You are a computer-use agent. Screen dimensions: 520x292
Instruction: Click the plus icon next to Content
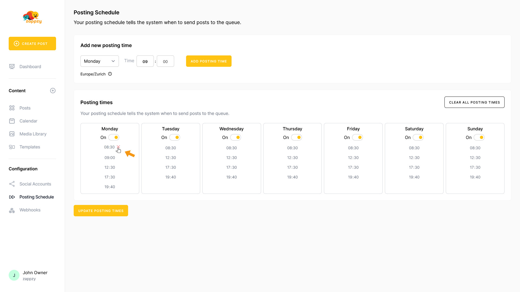[x=53, y=91]
